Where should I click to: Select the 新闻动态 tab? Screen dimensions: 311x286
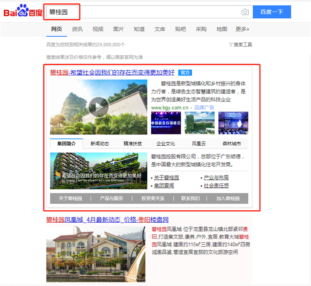click(x=100, y=144)
